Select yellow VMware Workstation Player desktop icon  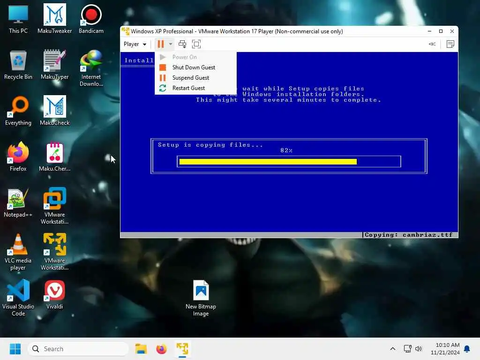pos(54,252)
